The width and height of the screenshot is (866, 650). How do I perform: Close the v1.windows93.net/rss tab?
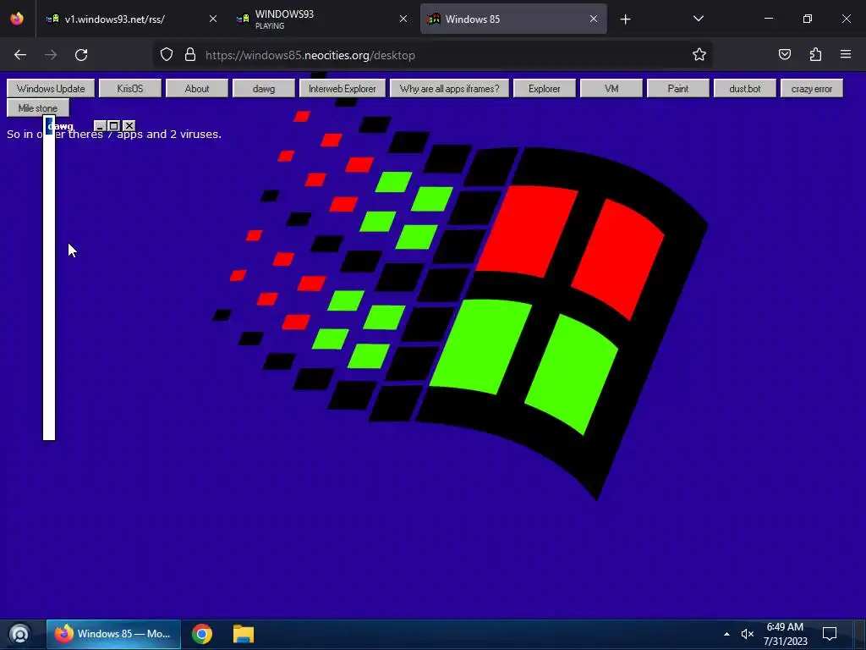[x=213, y=19]
